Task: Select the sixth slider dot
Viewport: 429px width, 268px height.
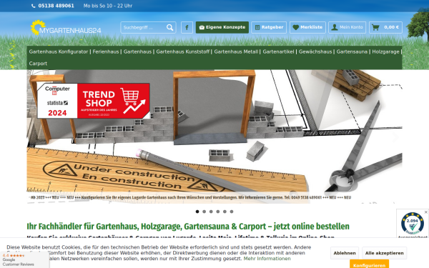Action: pyautogui.click(x=232, y=212)
